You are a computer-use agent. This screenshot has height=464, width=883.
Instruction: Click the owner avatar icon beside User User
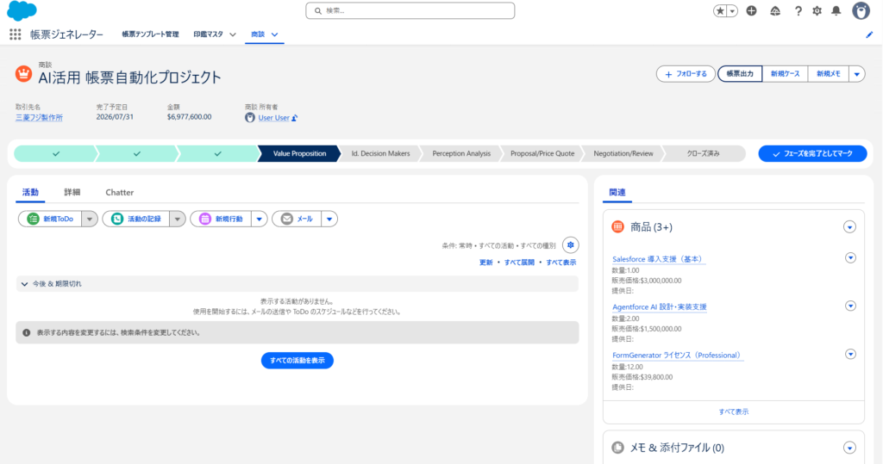click(x=250, y=118)
